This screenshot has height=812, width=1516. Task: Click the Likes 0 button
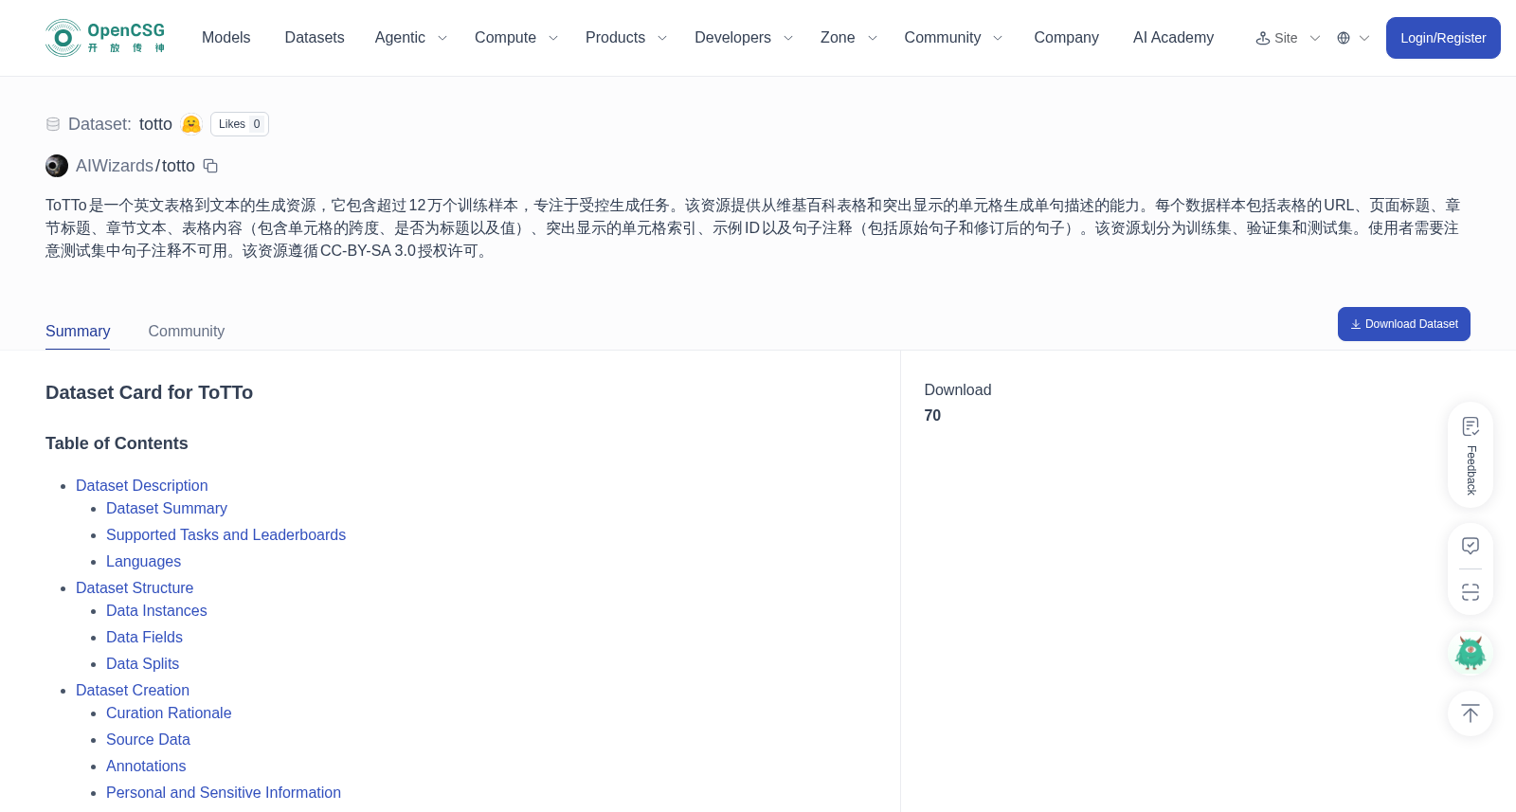point(240,124)
